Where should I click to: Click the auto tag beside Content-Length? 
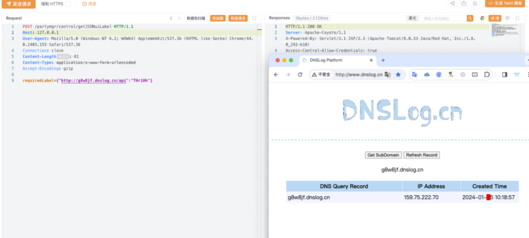click(62, 57)
